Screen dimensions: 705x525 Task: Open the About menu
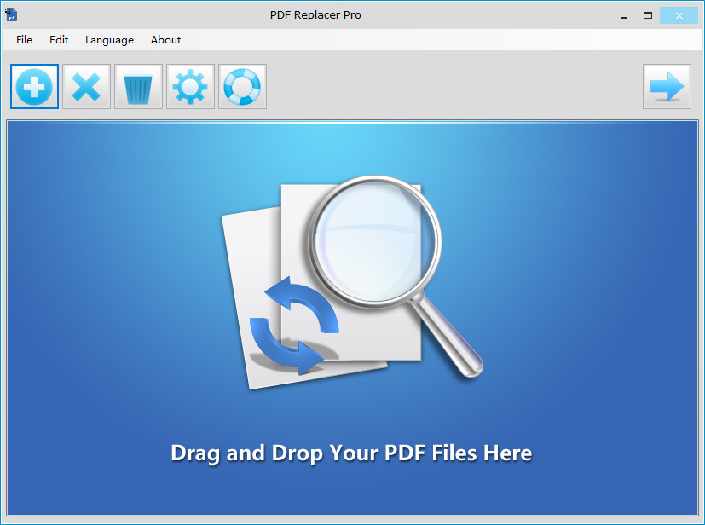pos(165,40)
